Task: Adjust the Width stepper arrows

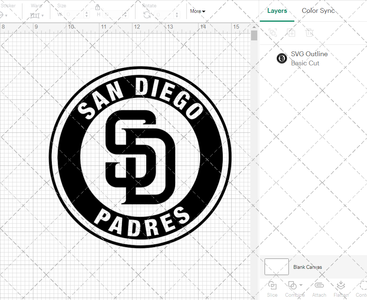Action: click(x=87, y=15)
